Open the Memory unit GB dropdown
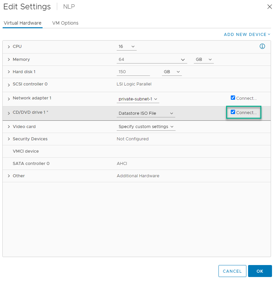The width and height of the screenshot is (275, 281). (x=204, y=60)
